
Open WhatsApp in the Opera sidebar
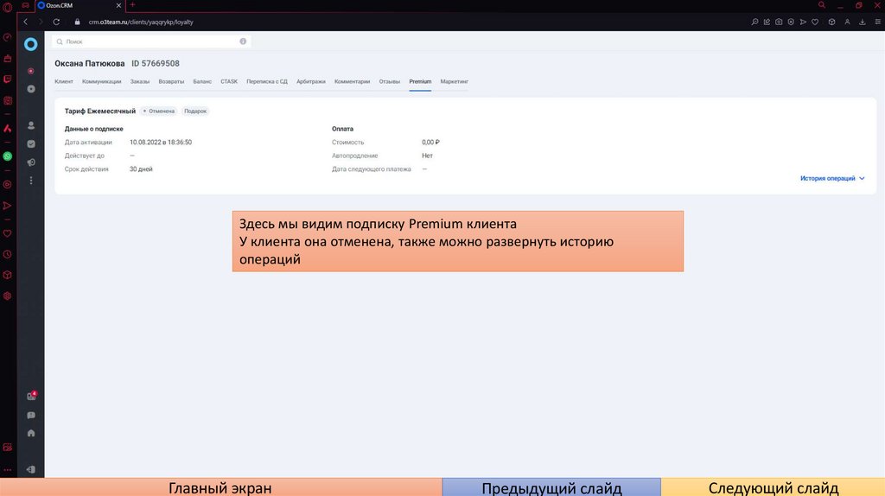tap(7, 156)
